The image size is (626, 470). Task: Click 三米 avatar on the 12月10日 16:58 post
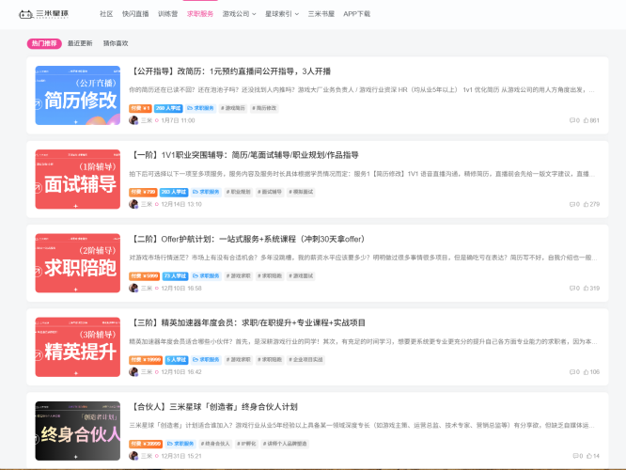click(133, 288)
